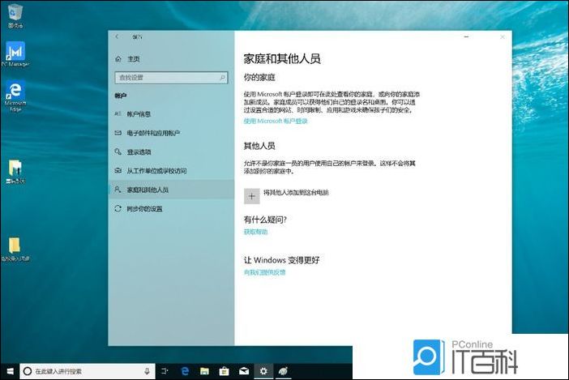Image resolution: width=569 pixels, height=380 pixels.
Task: Launch PC Manager from the desktop
Action: [x=15, y=54]
